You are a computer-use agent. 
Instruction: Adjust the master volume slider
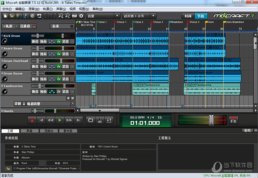(x=211, y=120)
